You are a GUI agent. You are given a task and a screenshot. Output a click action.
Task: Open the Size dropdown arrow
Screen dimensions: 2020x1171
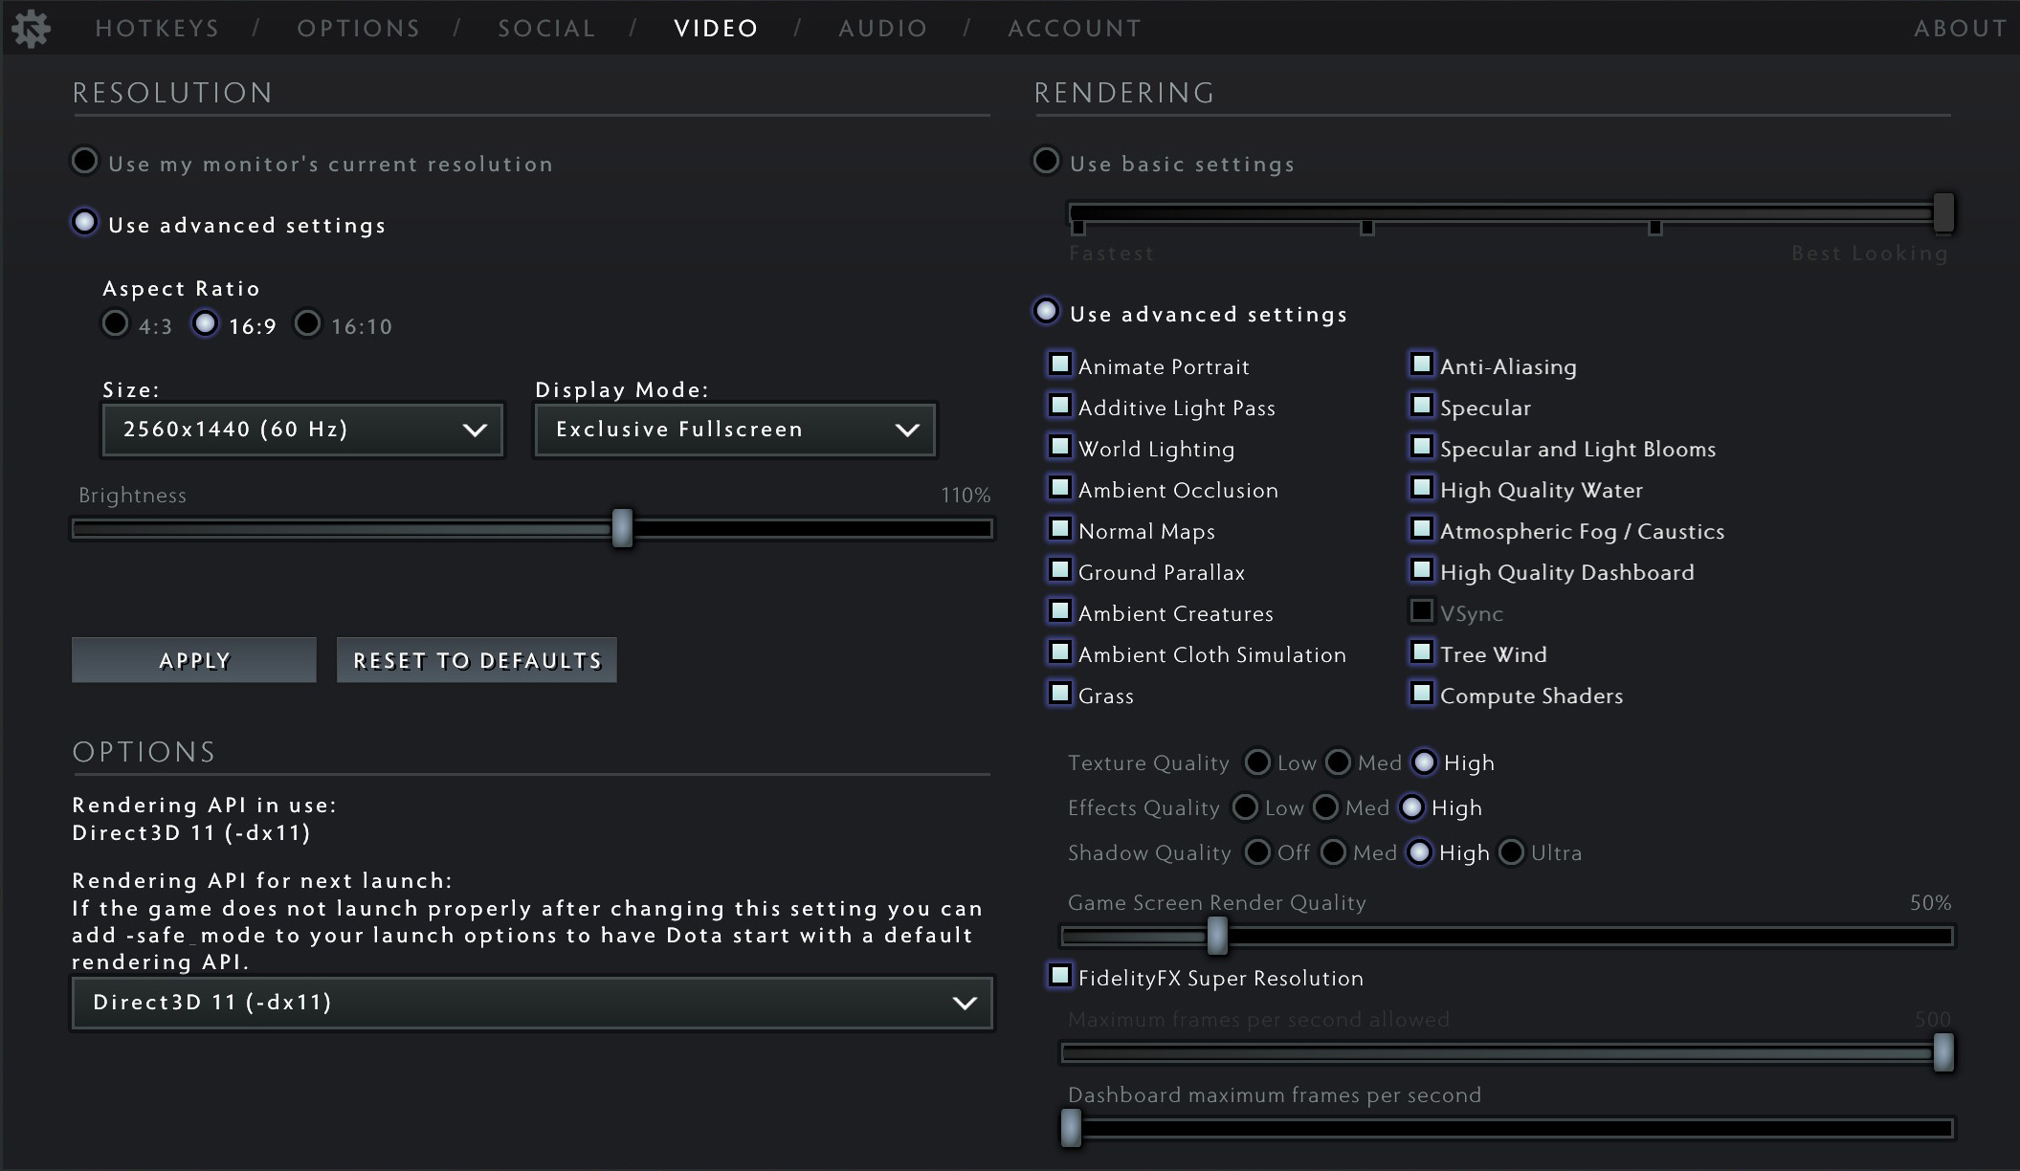click(x=475, y=430)
